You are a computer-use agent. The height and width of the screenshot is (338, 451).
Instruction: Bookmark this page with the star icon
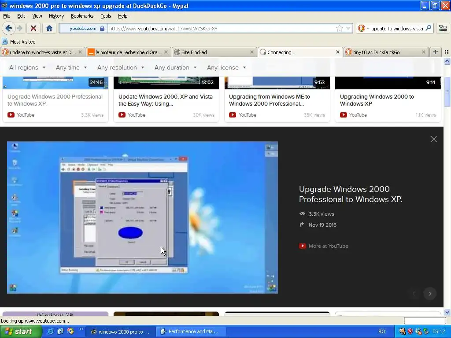(340, 28)
